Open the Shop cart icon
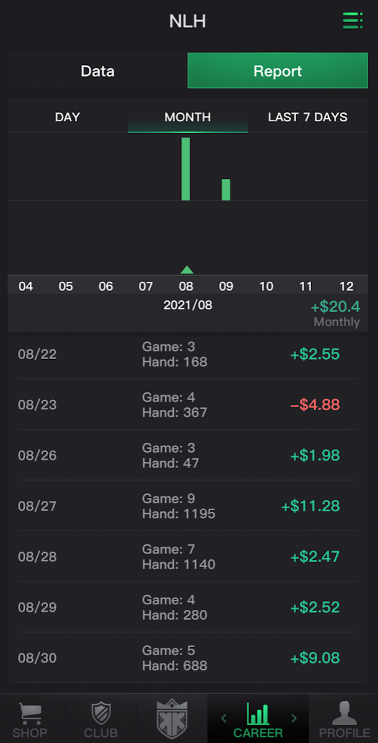The width and height of the screenshot is (378, 743). coord(29,714)
